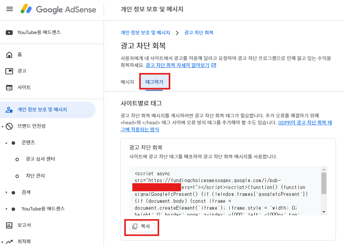Click the code box scrollbar thumb

[x=324, y=183]
